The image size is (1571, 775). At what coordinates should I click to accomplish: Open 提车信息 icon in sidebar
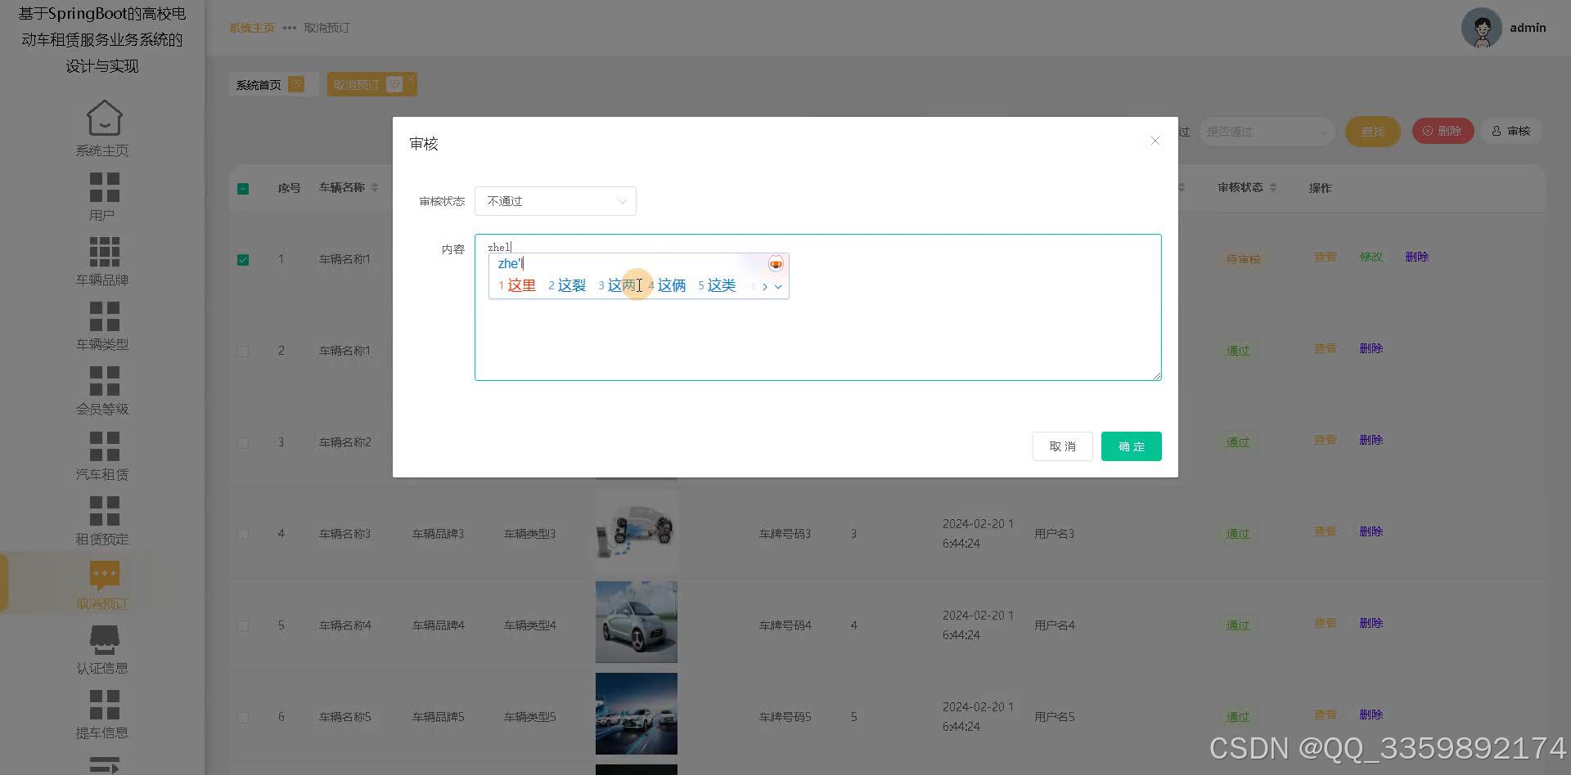click(104, 705)
